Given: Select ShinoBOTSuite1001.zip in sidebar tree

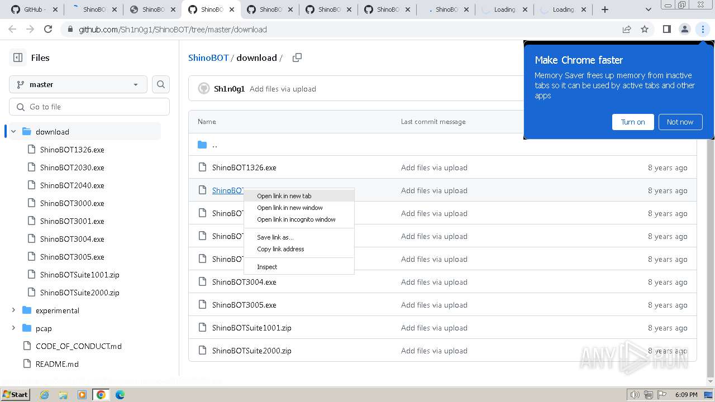Looking at the screenshot, I should click(x=80, y=275).
